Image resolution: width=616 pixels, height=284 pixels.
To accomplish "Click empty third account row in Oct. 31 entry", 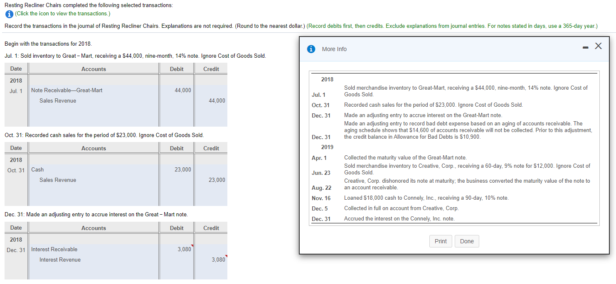I will pyautogui.click(x=94, y=190).
